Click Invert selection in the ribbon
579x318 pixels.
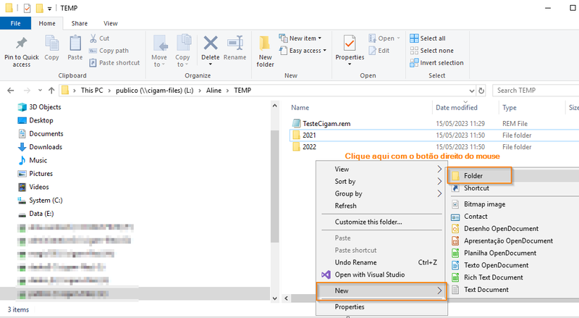coord(436,63)
